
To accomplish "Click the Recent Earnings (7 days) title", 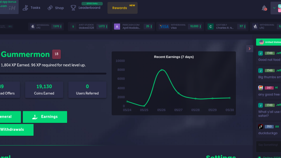I will click(174, 57).
